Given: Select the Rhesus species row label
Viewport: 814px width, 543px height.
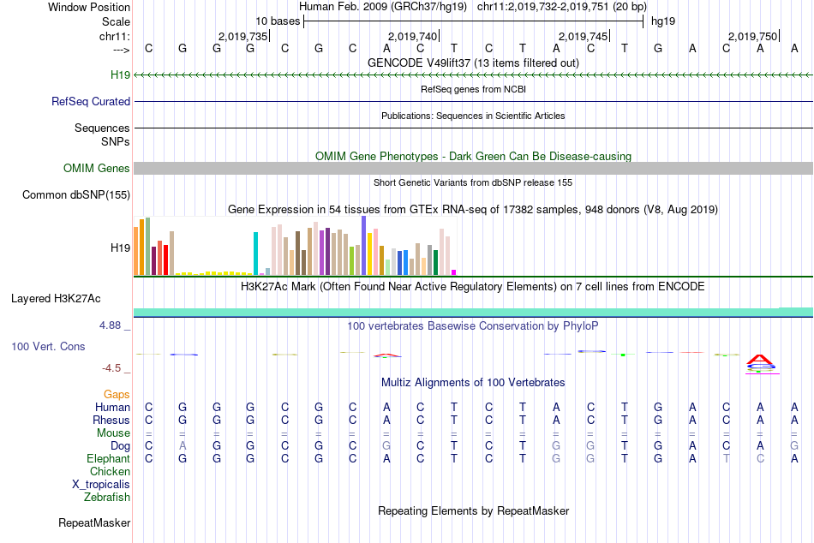Looking at the screenshot, I should [x=111, y=420].
